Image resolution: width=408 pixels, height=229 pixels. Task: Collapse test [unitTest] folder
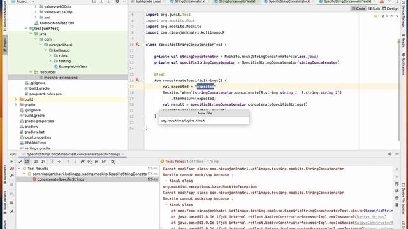click(x=25, y=28)
